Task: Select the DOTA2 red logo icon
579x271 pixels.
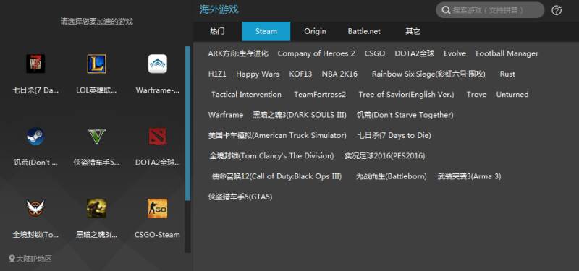Action: click(158, 137)
